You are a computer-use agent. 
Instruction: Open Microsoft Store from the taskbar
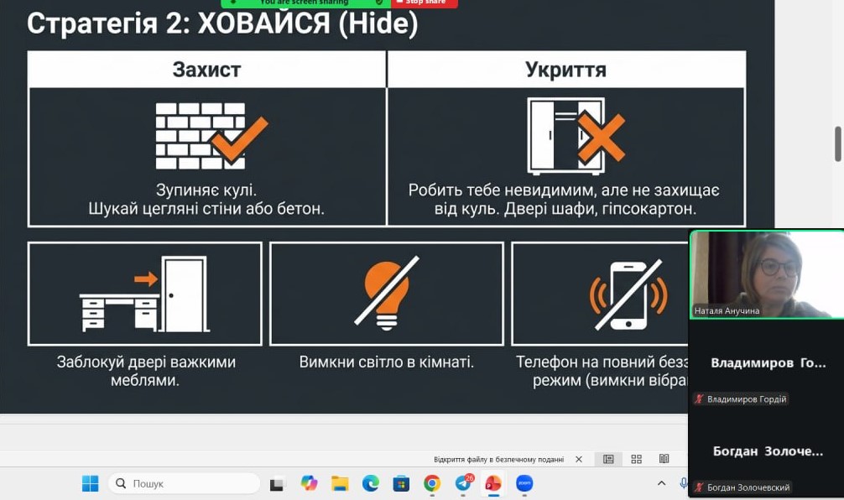pyautogui.click(x=401, y=483)
